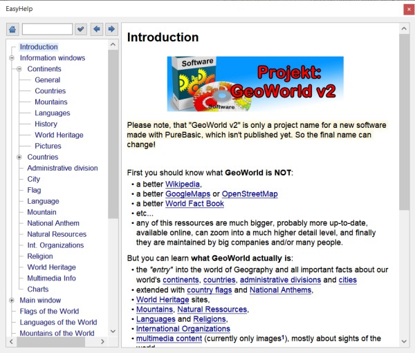Select Information windows tree item

coord(53,58)
